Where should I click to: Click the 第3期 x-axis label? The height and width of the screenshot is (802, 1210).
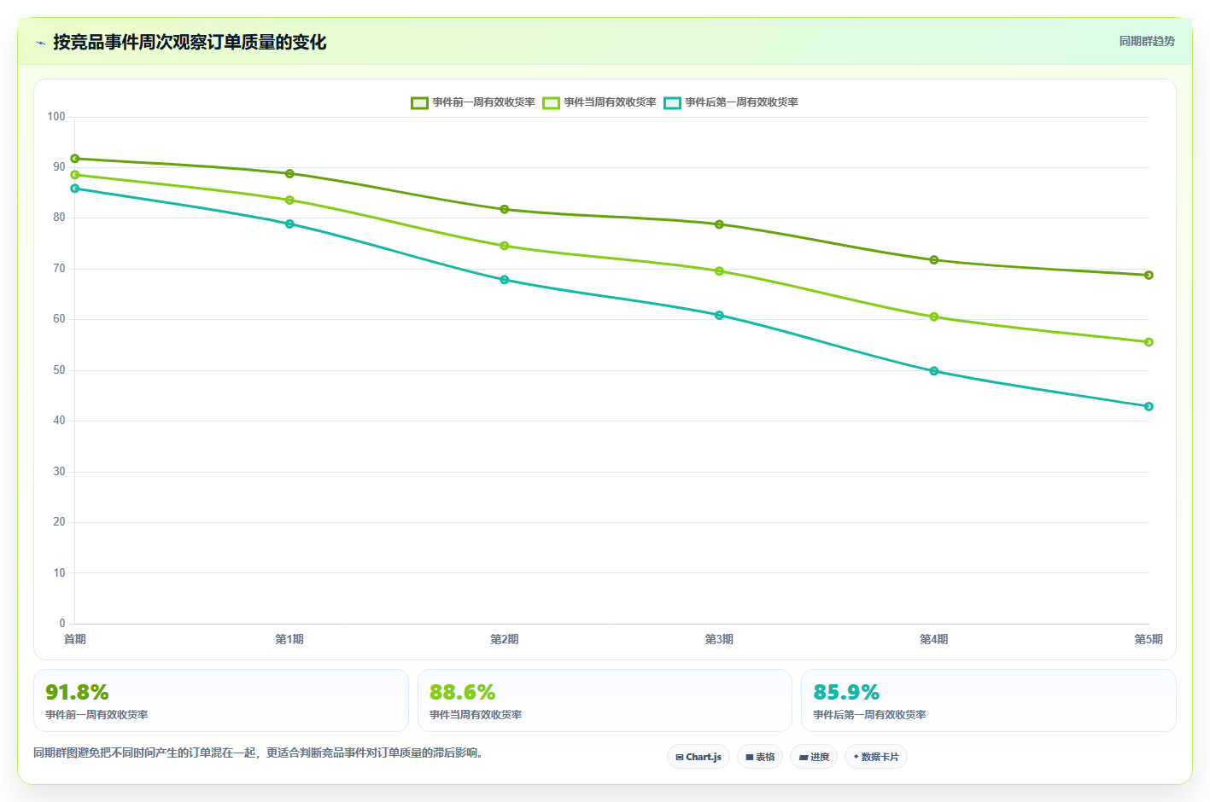(719, 639)
